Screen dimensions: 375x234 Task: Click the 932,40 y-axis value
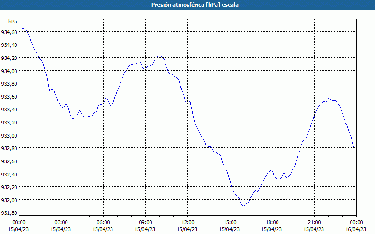pos(9,174)
